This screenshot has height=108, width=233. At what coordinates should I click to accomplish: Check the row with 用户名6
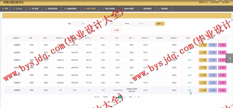(7, 83)
